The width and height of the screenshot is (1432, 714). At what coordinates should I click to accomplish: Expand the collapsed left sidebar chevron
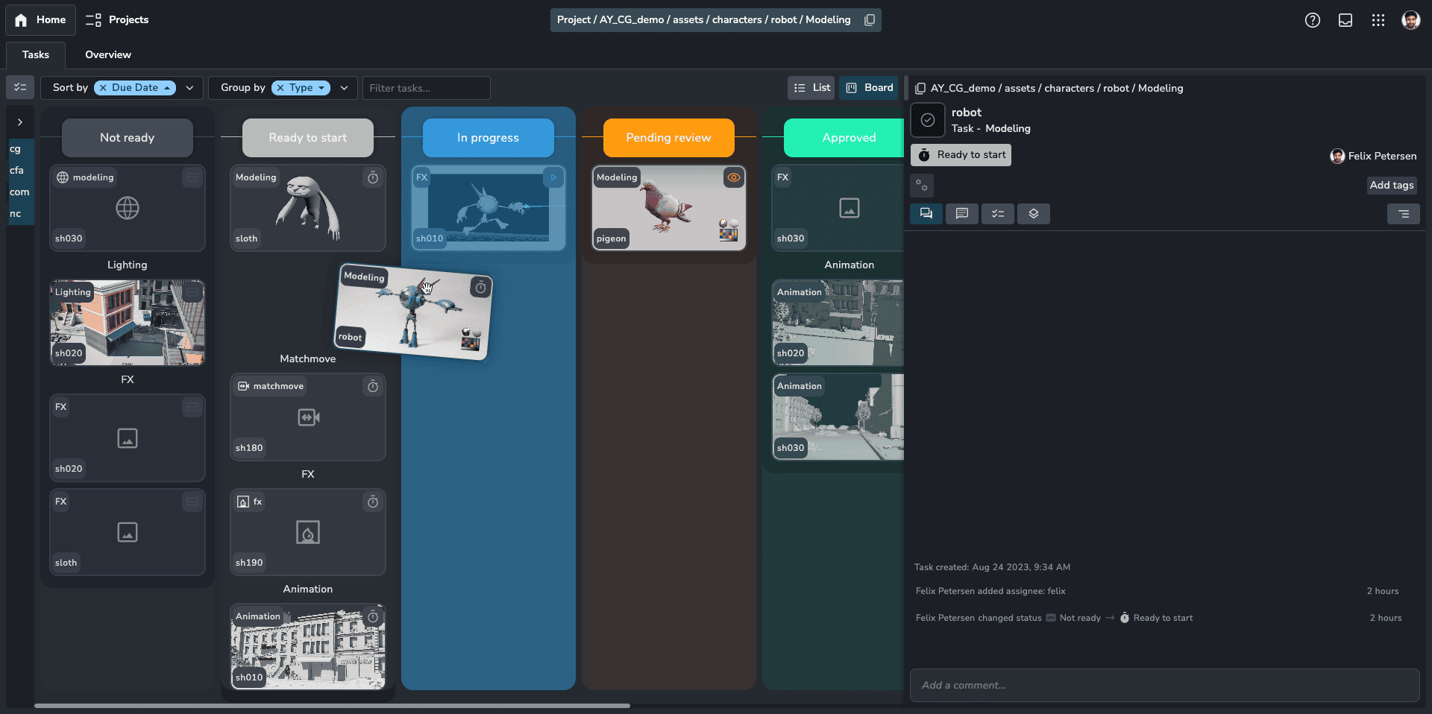point(20,122)
